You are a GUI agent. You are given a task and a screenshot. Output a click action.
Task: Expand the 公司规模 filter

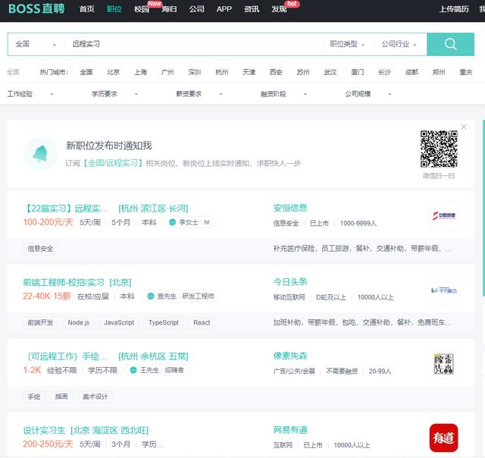tap(368, 94)
